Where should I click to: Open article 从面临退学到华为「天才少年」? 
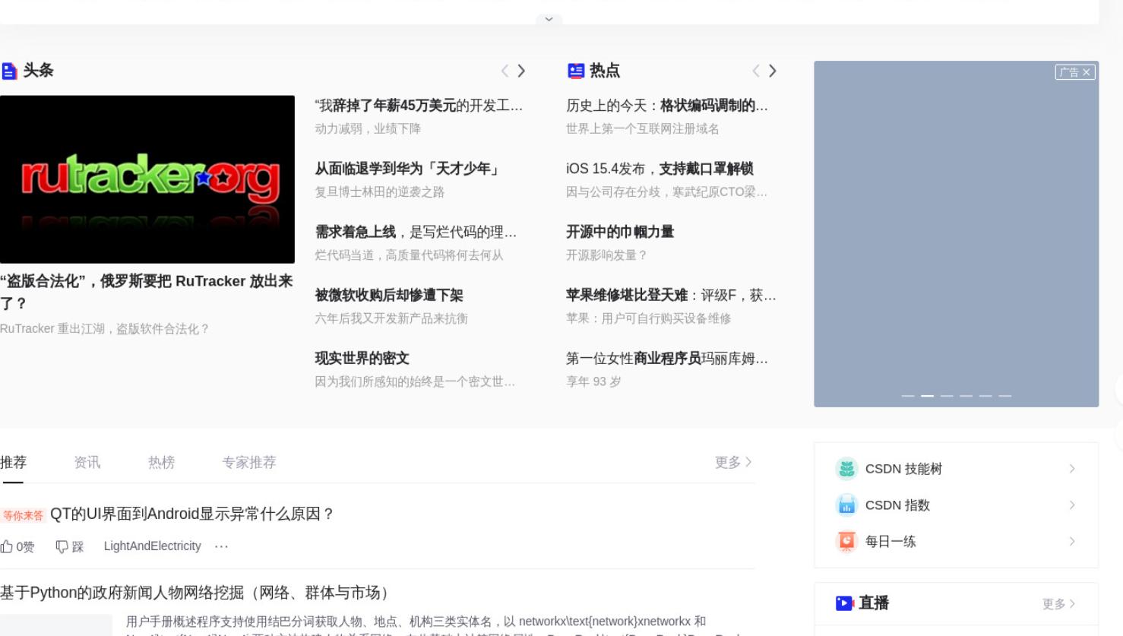pos(407,169)
